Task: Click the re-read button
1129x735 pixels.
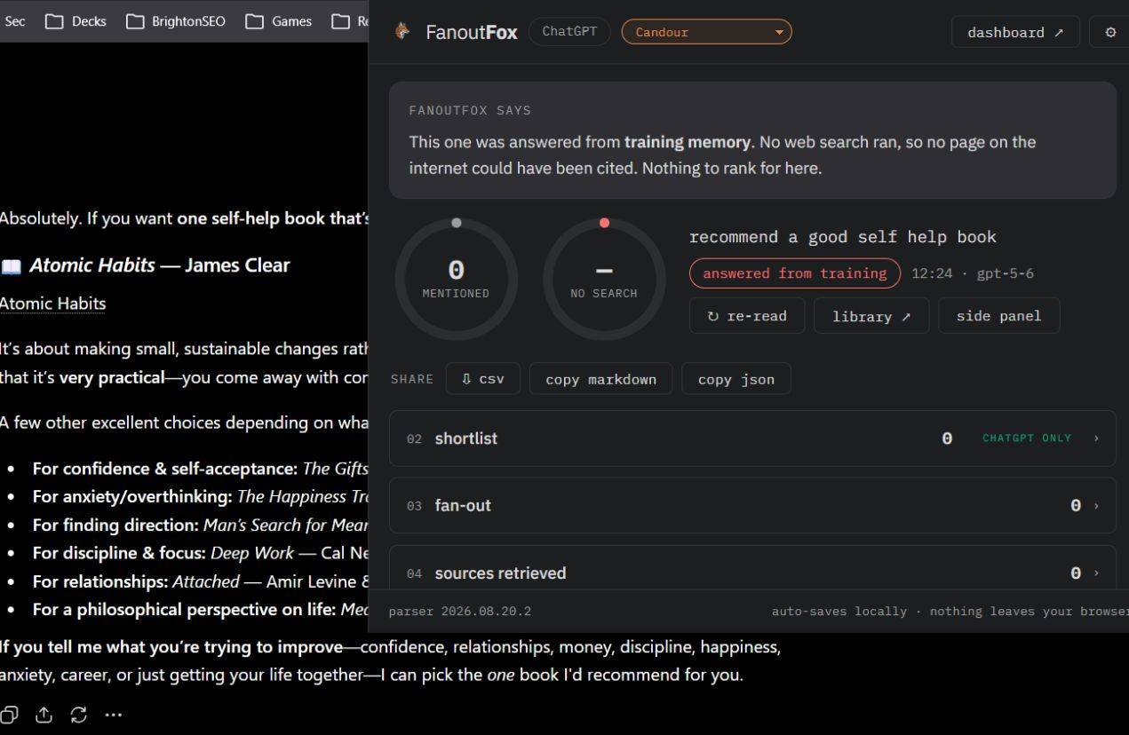Action: pos(747,316)
